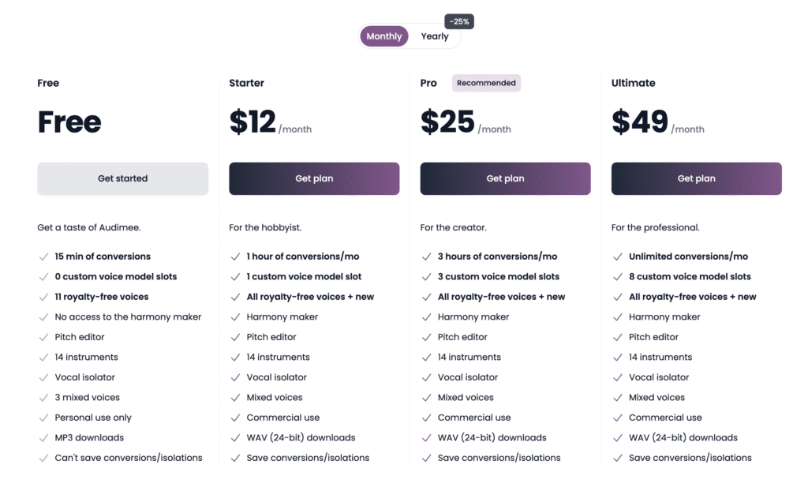808x487 pixels.
Task: Click the -25% discount badge
Action: click(x=459, y=21)
